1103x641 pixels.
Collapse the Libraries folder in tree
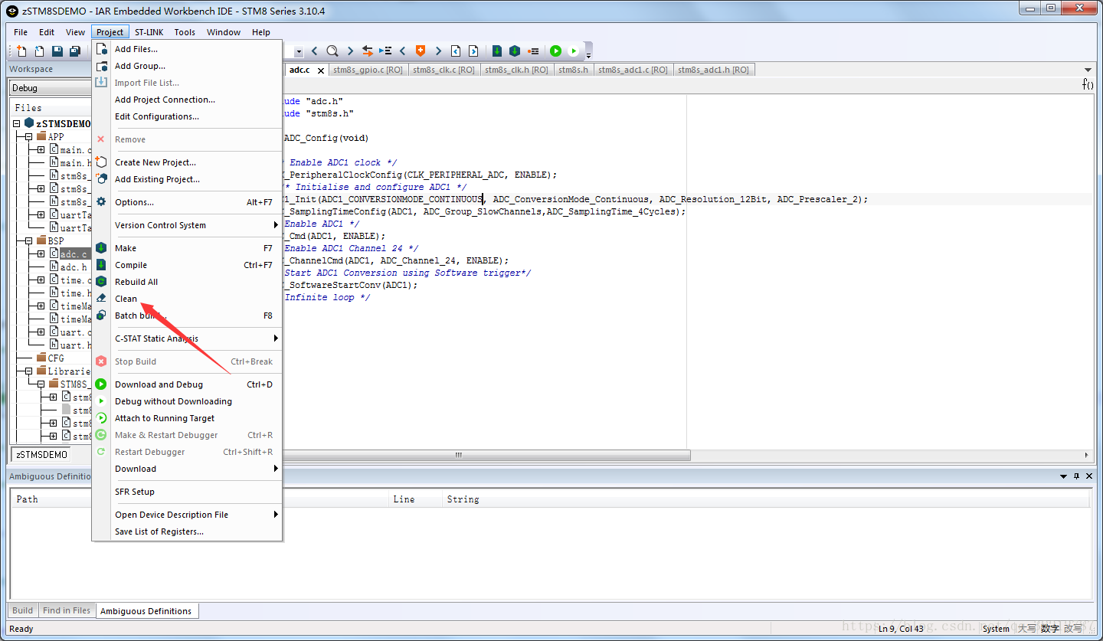[28, 371]
